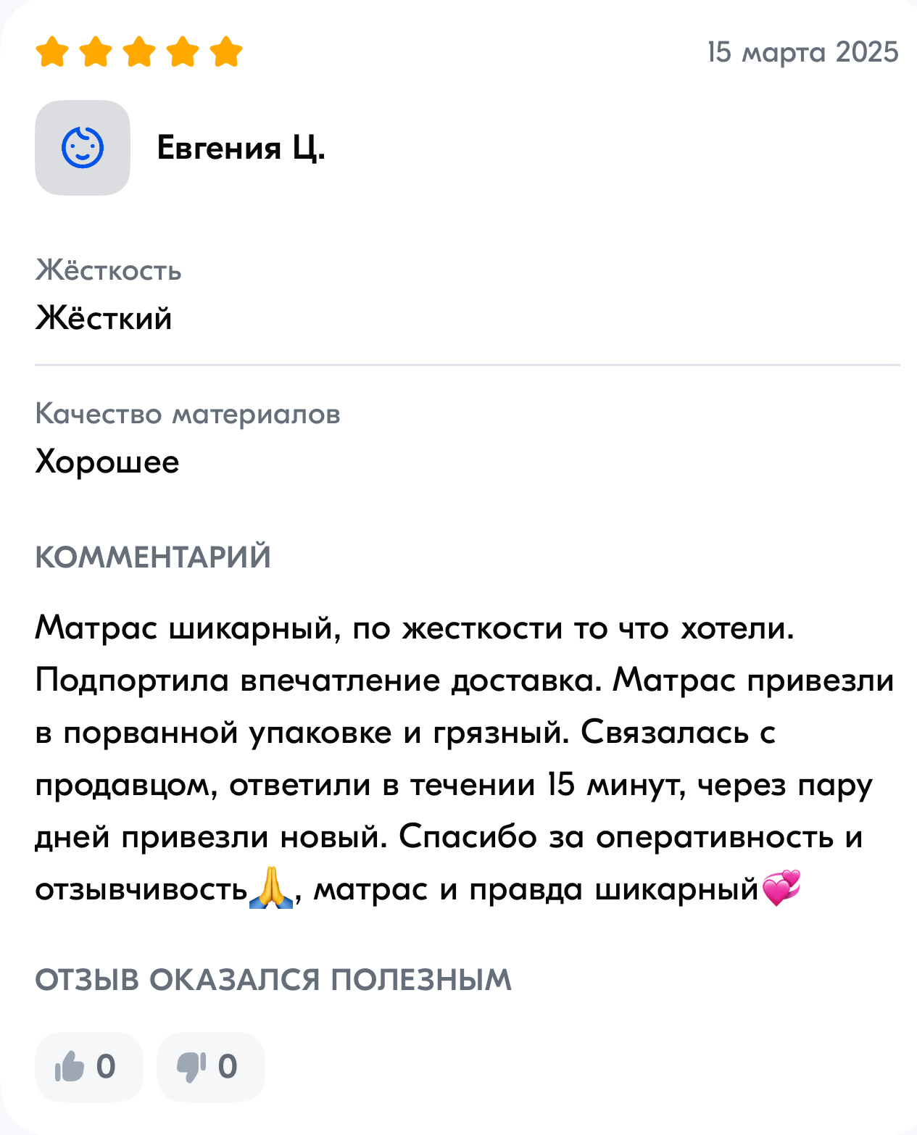The image size is (917, 1135).
Task: Select the Хорошее quality value
Action: (x=107, y=462)
